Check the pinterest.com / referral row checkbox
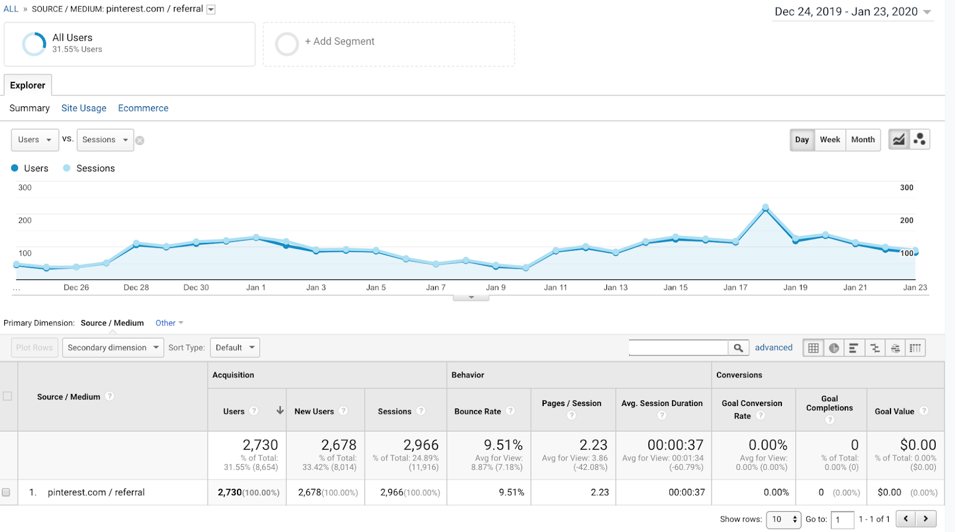This screenshot has height=532, width=955. point(6,493)
